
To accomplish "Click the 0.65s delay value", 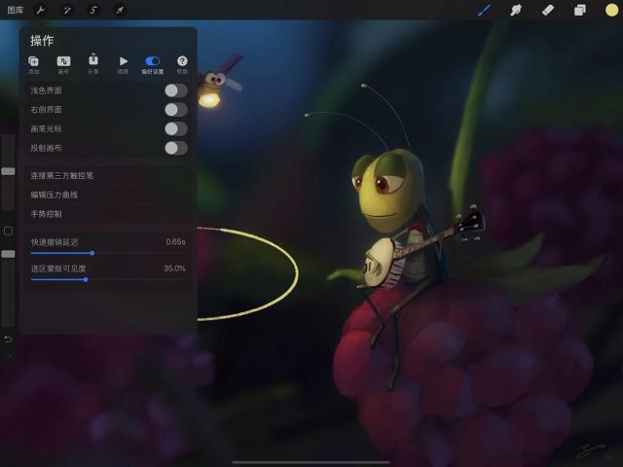I will tap(175, 241).
